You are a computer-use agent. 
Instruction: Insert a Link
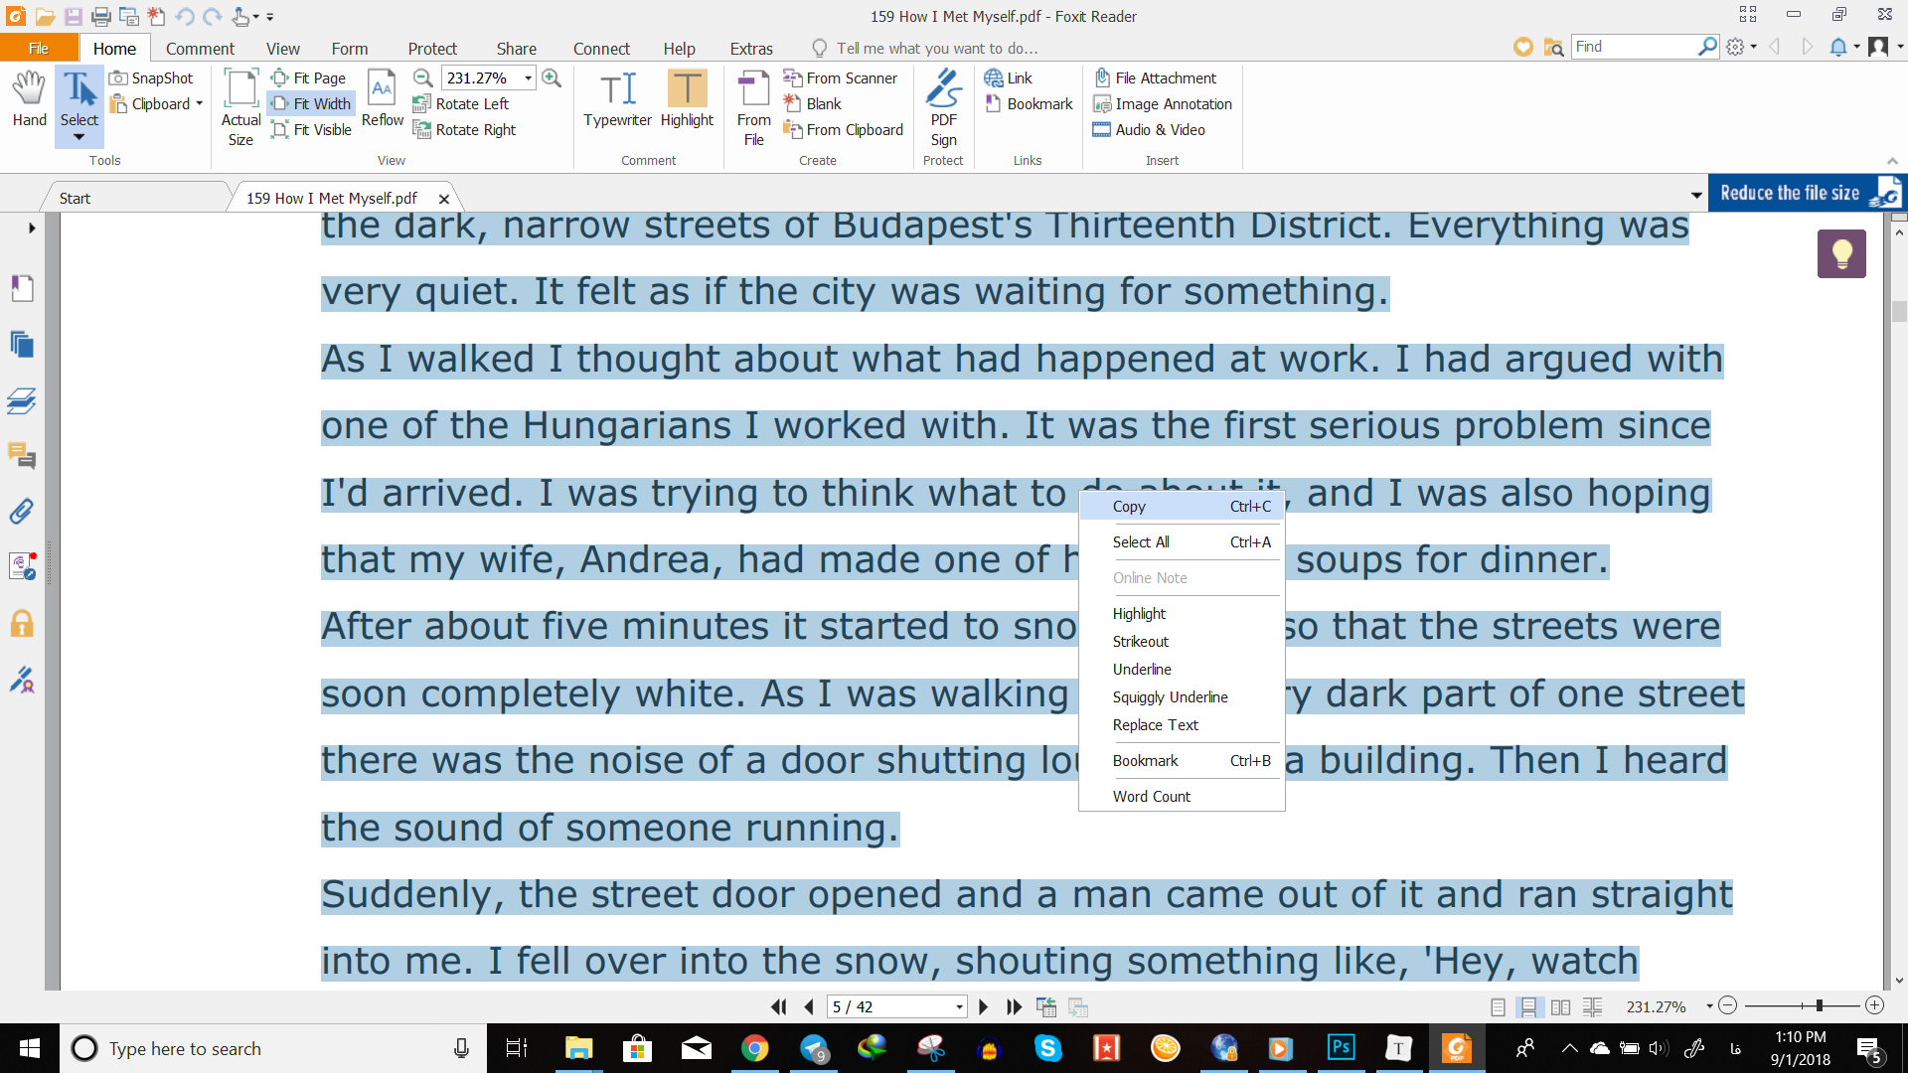(x=1009, y=77)
